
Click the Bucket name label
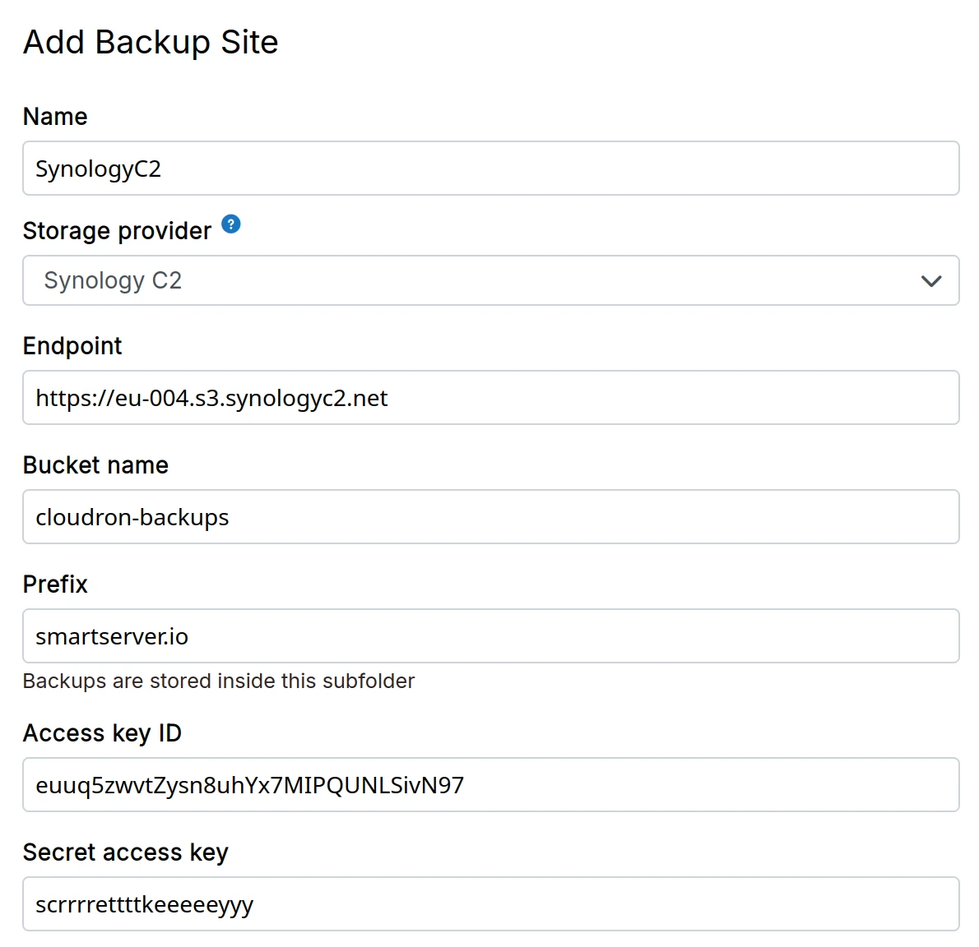[x=95, y=465]
